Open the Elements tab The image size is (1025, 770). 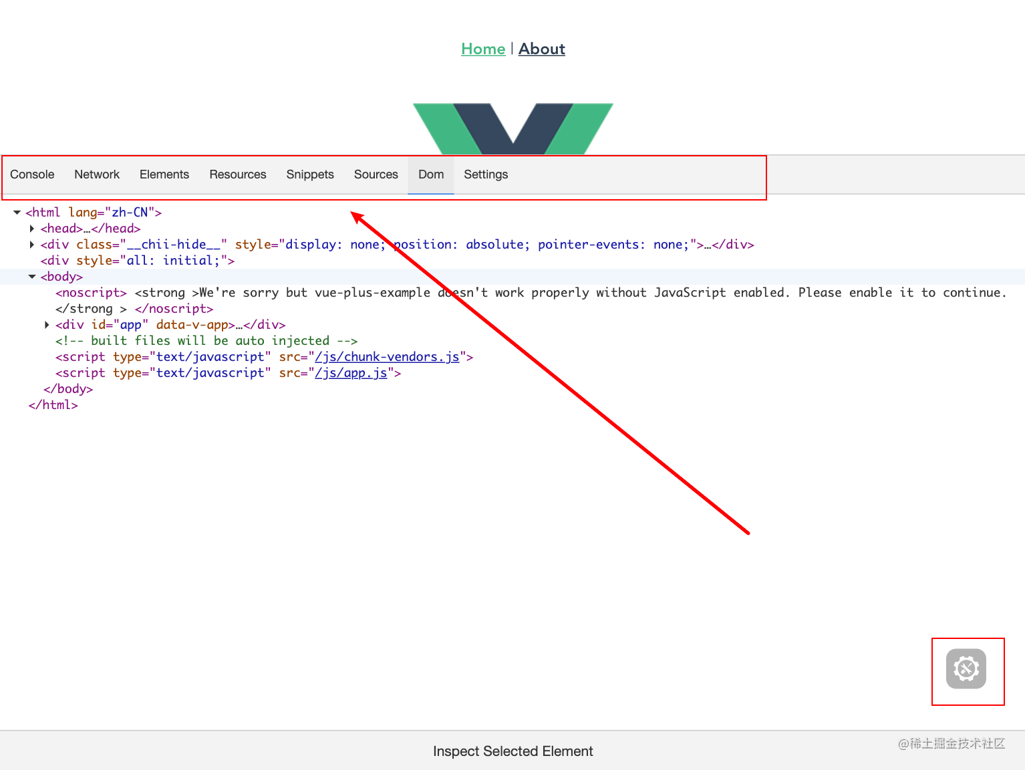164,174
